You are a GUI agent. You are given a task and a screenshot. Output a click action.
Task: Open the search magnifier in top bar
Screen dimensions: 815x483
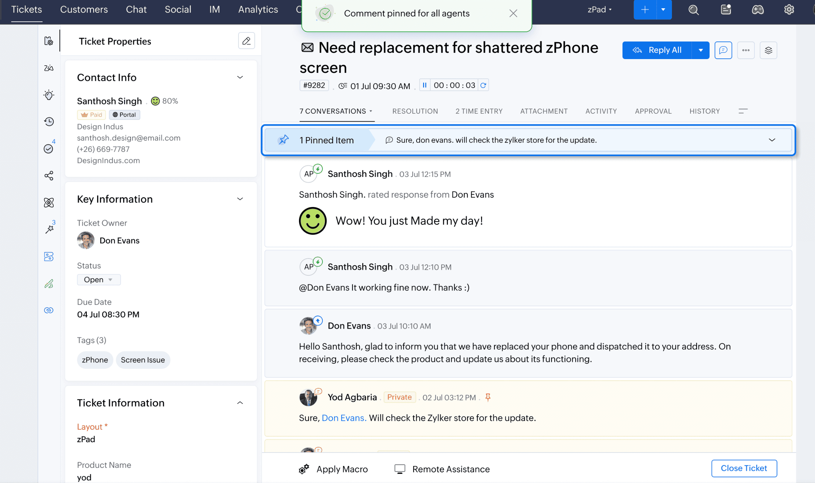[x=693, y=10]
